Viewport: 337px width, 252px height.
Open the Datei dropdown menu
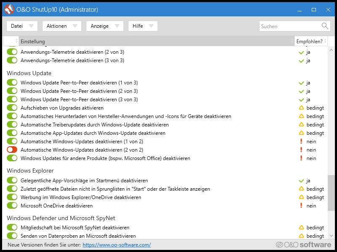pos(22,26)
